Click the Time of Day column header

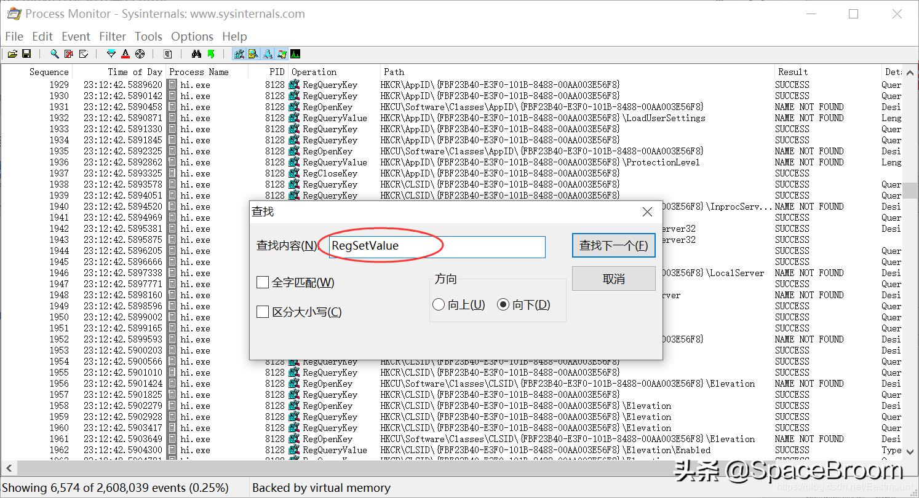coord(135,72)
